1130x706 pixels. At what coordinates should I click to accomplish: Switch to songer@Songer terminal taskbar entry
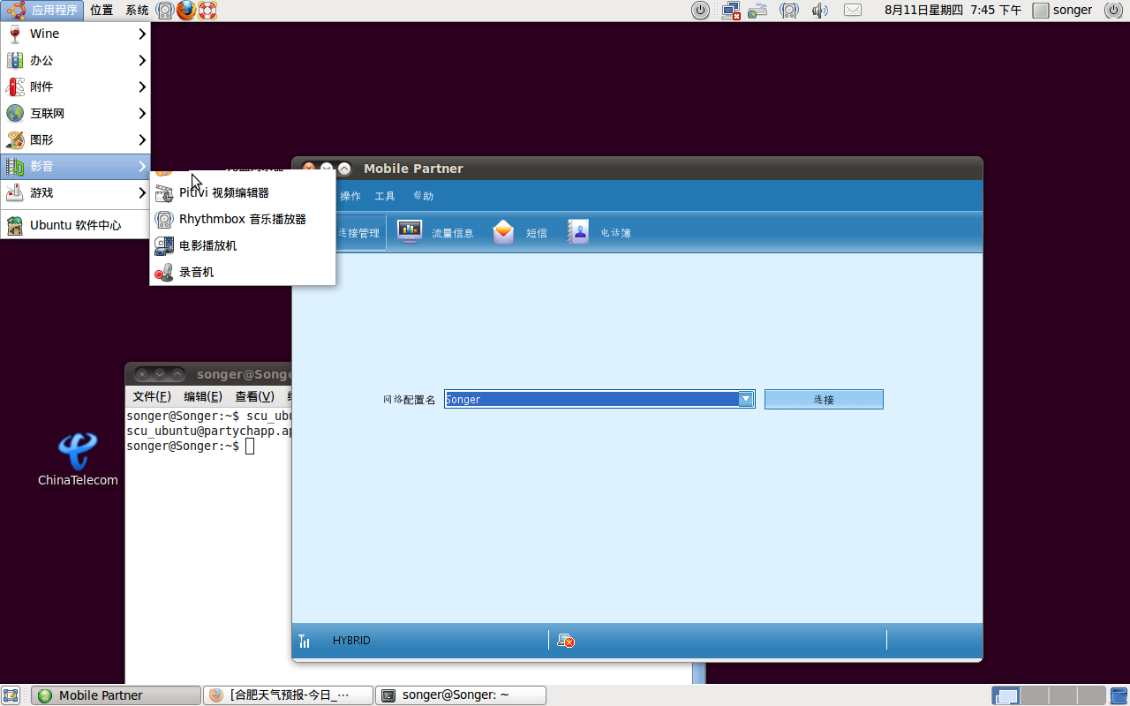click(x=460, y=695)
